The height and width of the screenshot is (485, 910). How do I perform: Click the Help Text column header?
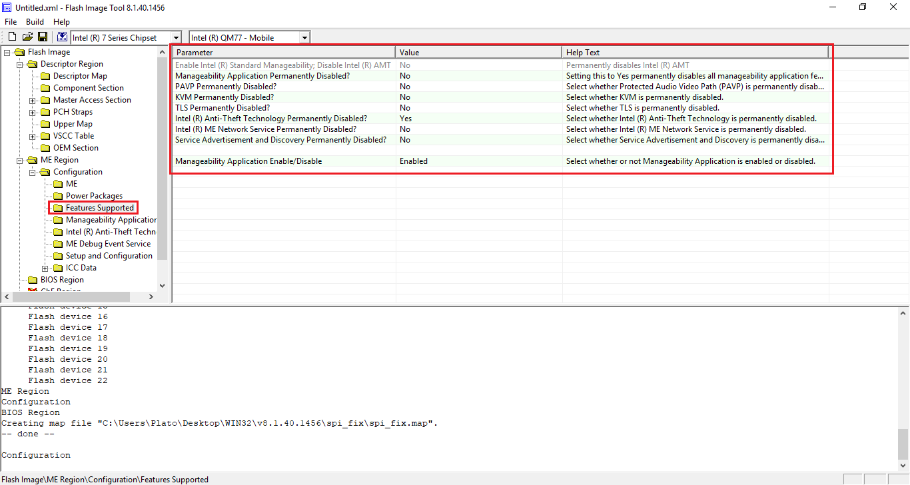695,52
